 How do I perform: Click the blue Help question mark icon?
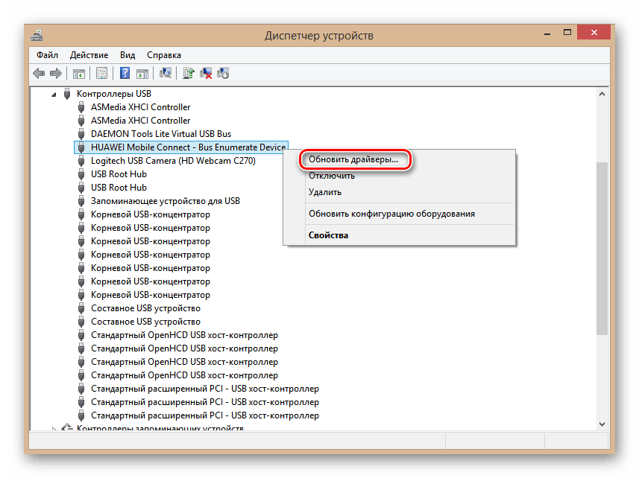tap(125, 73)
